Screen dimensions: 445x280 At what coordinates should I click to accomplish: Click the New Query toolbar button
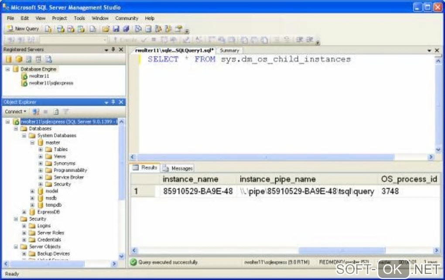tap(23, 29)
